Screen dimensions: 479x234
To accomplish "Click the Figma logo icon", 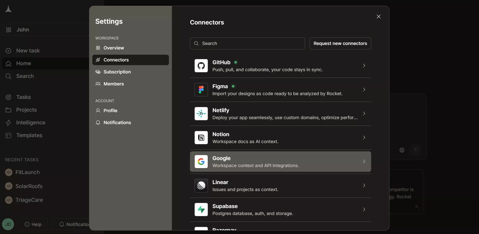I will (201, 90).
